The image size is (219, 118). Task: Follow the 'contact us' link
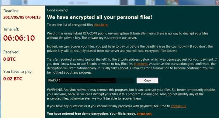[178, 106]
